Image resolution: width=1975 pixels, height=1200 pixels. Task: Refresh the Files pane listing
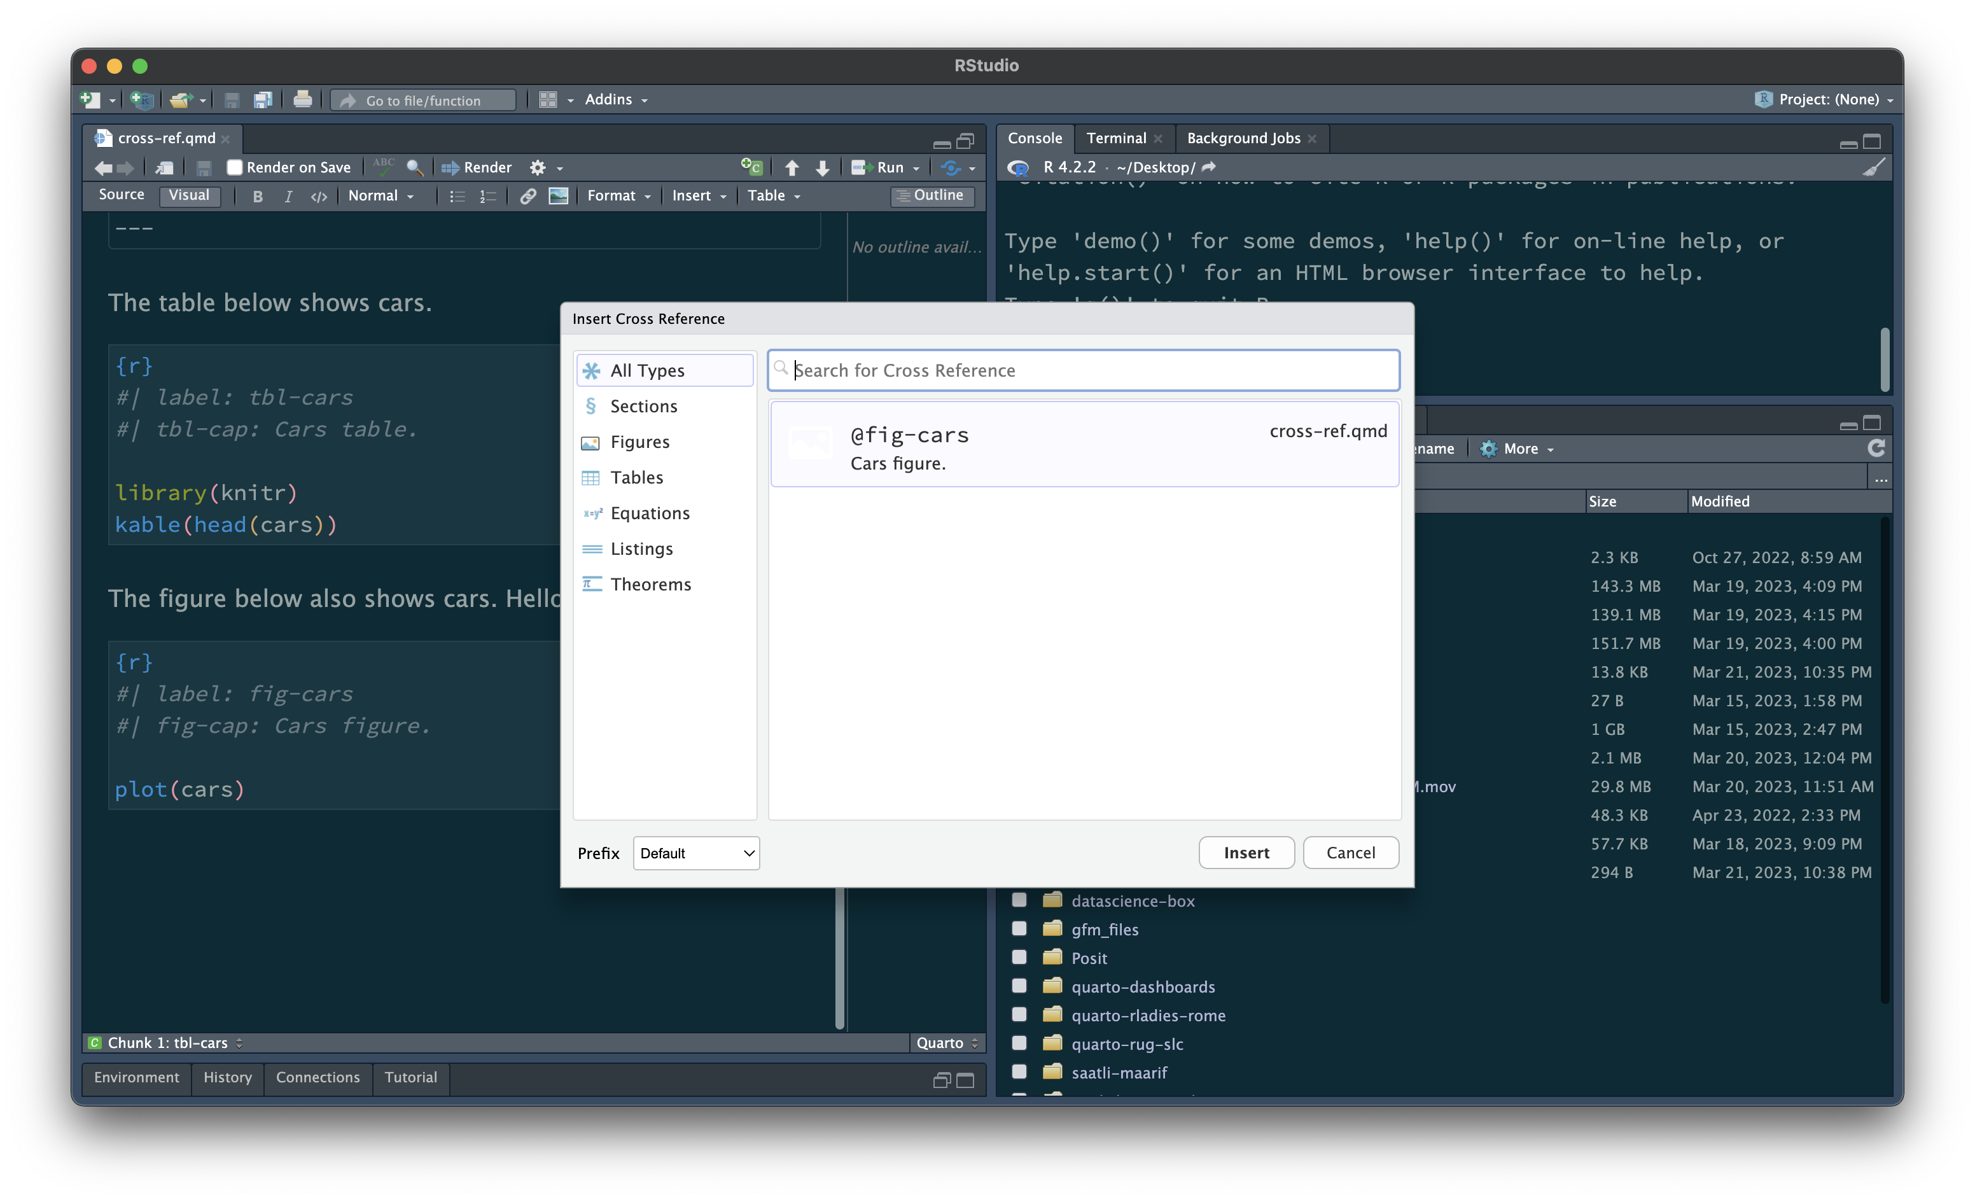(1876, 448)
